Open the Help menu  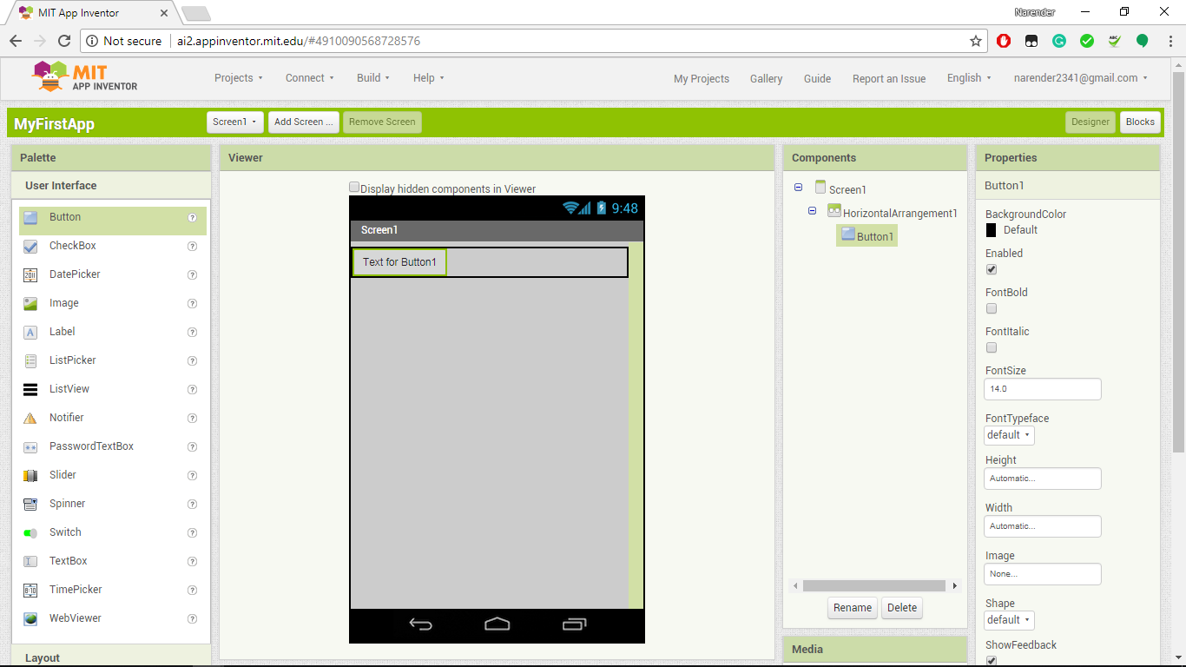coord(429,78)
